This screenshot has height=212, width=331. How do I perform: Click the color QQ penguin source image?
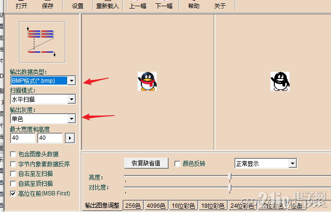coord(147,81)
